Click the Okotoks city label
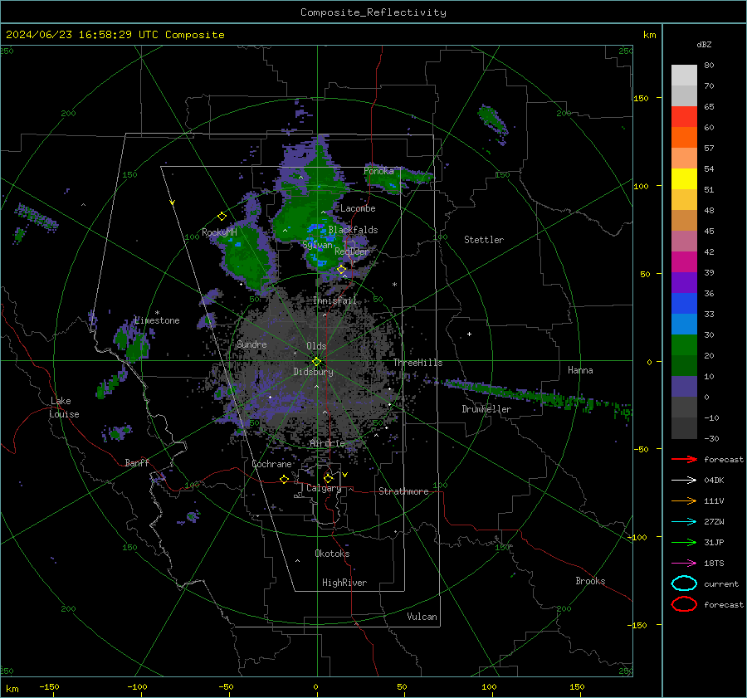Screen dimensions: 747x698 [x=332, y=554]
